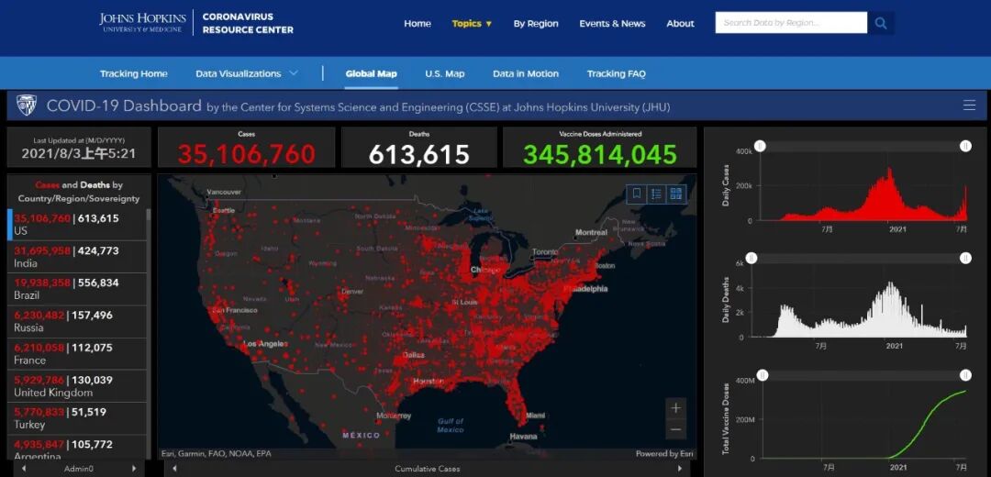This screenshot has width=991, height=477.
Task: Grab right handle of Daily Cases range slider
Action: pos(965,146)
